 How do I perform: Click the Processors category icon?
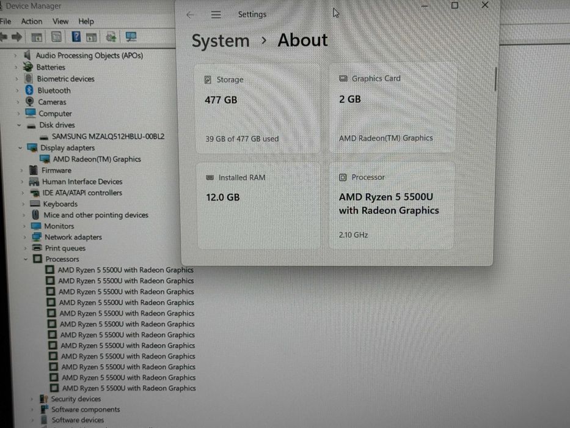coord(37,259)
